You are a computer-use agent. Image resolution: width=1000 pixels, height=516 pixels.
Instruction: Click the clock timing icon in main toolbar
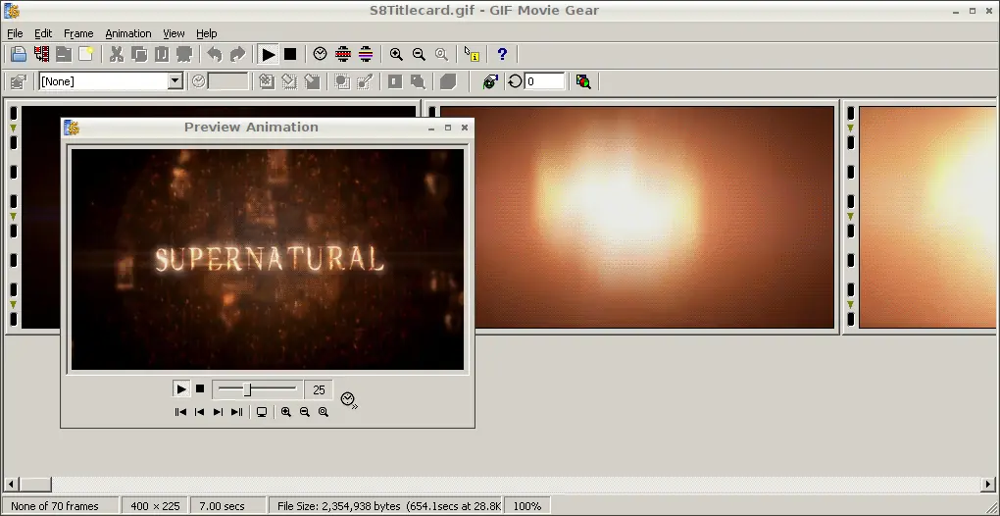pyautogui.click(x=321, y=54)
